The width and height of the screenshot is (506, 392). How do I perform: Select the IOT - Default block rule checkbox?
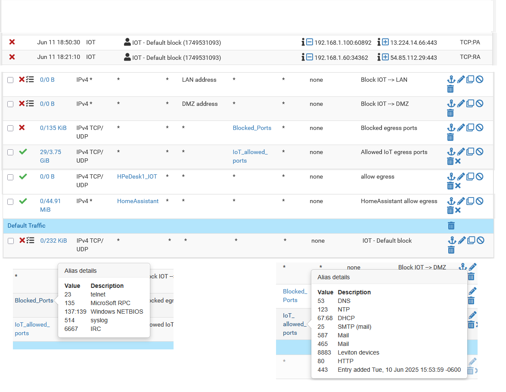(11, 241)
